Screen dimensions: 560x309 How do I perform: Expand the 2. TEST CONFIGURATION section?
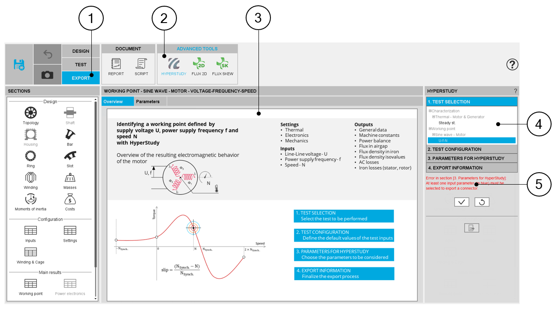tap(472, 149)
